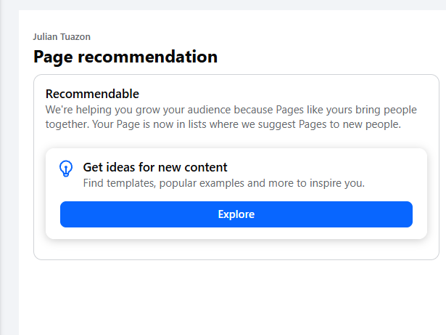Click the 'Get ideas for new content' title
Image resolution: width=446 pixels, height=335 pixels.
click(155, 167)
